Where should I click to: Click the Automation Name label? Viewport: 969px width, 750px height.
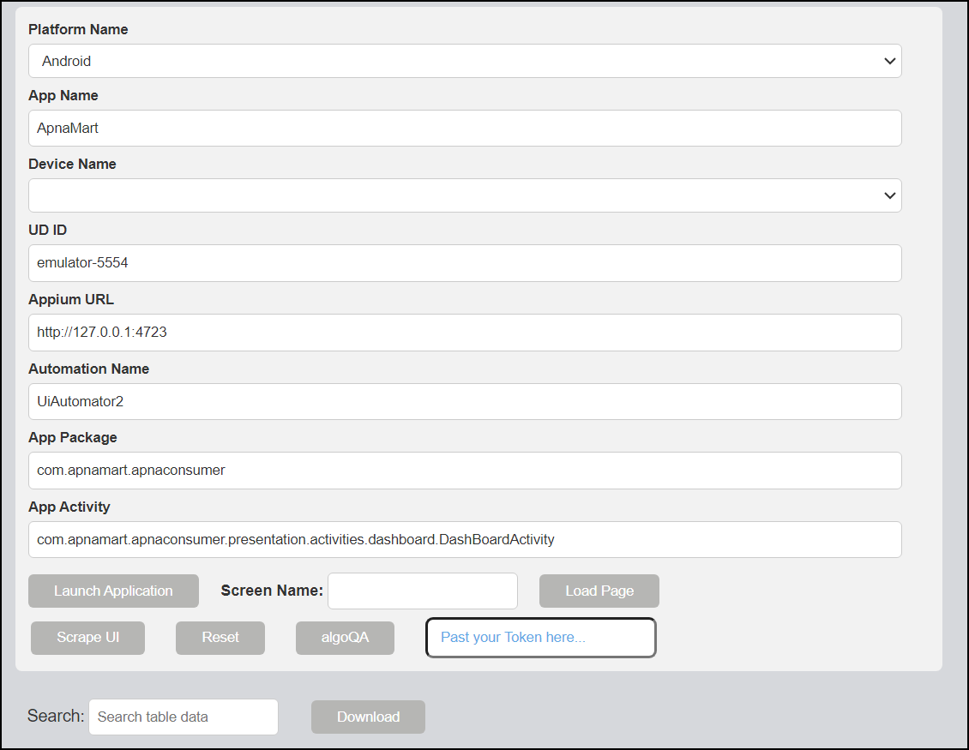[x=89, y=369]
